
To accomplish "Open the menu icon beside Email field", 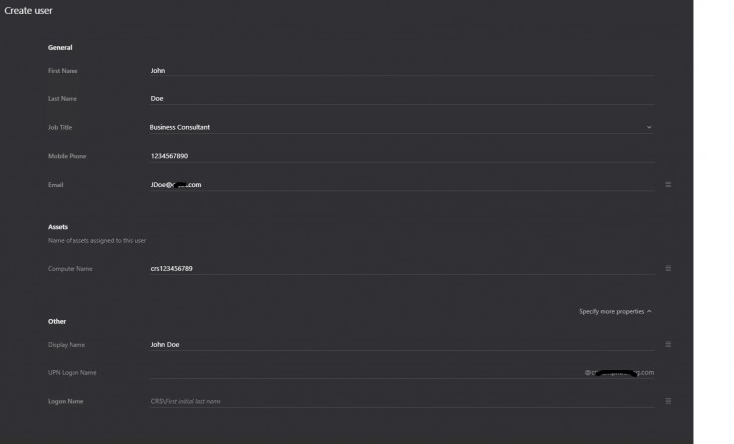I will coord(668,185).
